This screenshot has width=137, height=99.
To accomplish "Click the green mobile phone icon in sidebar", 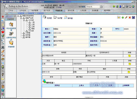I will pyautogui.click(x=3, y=67).
